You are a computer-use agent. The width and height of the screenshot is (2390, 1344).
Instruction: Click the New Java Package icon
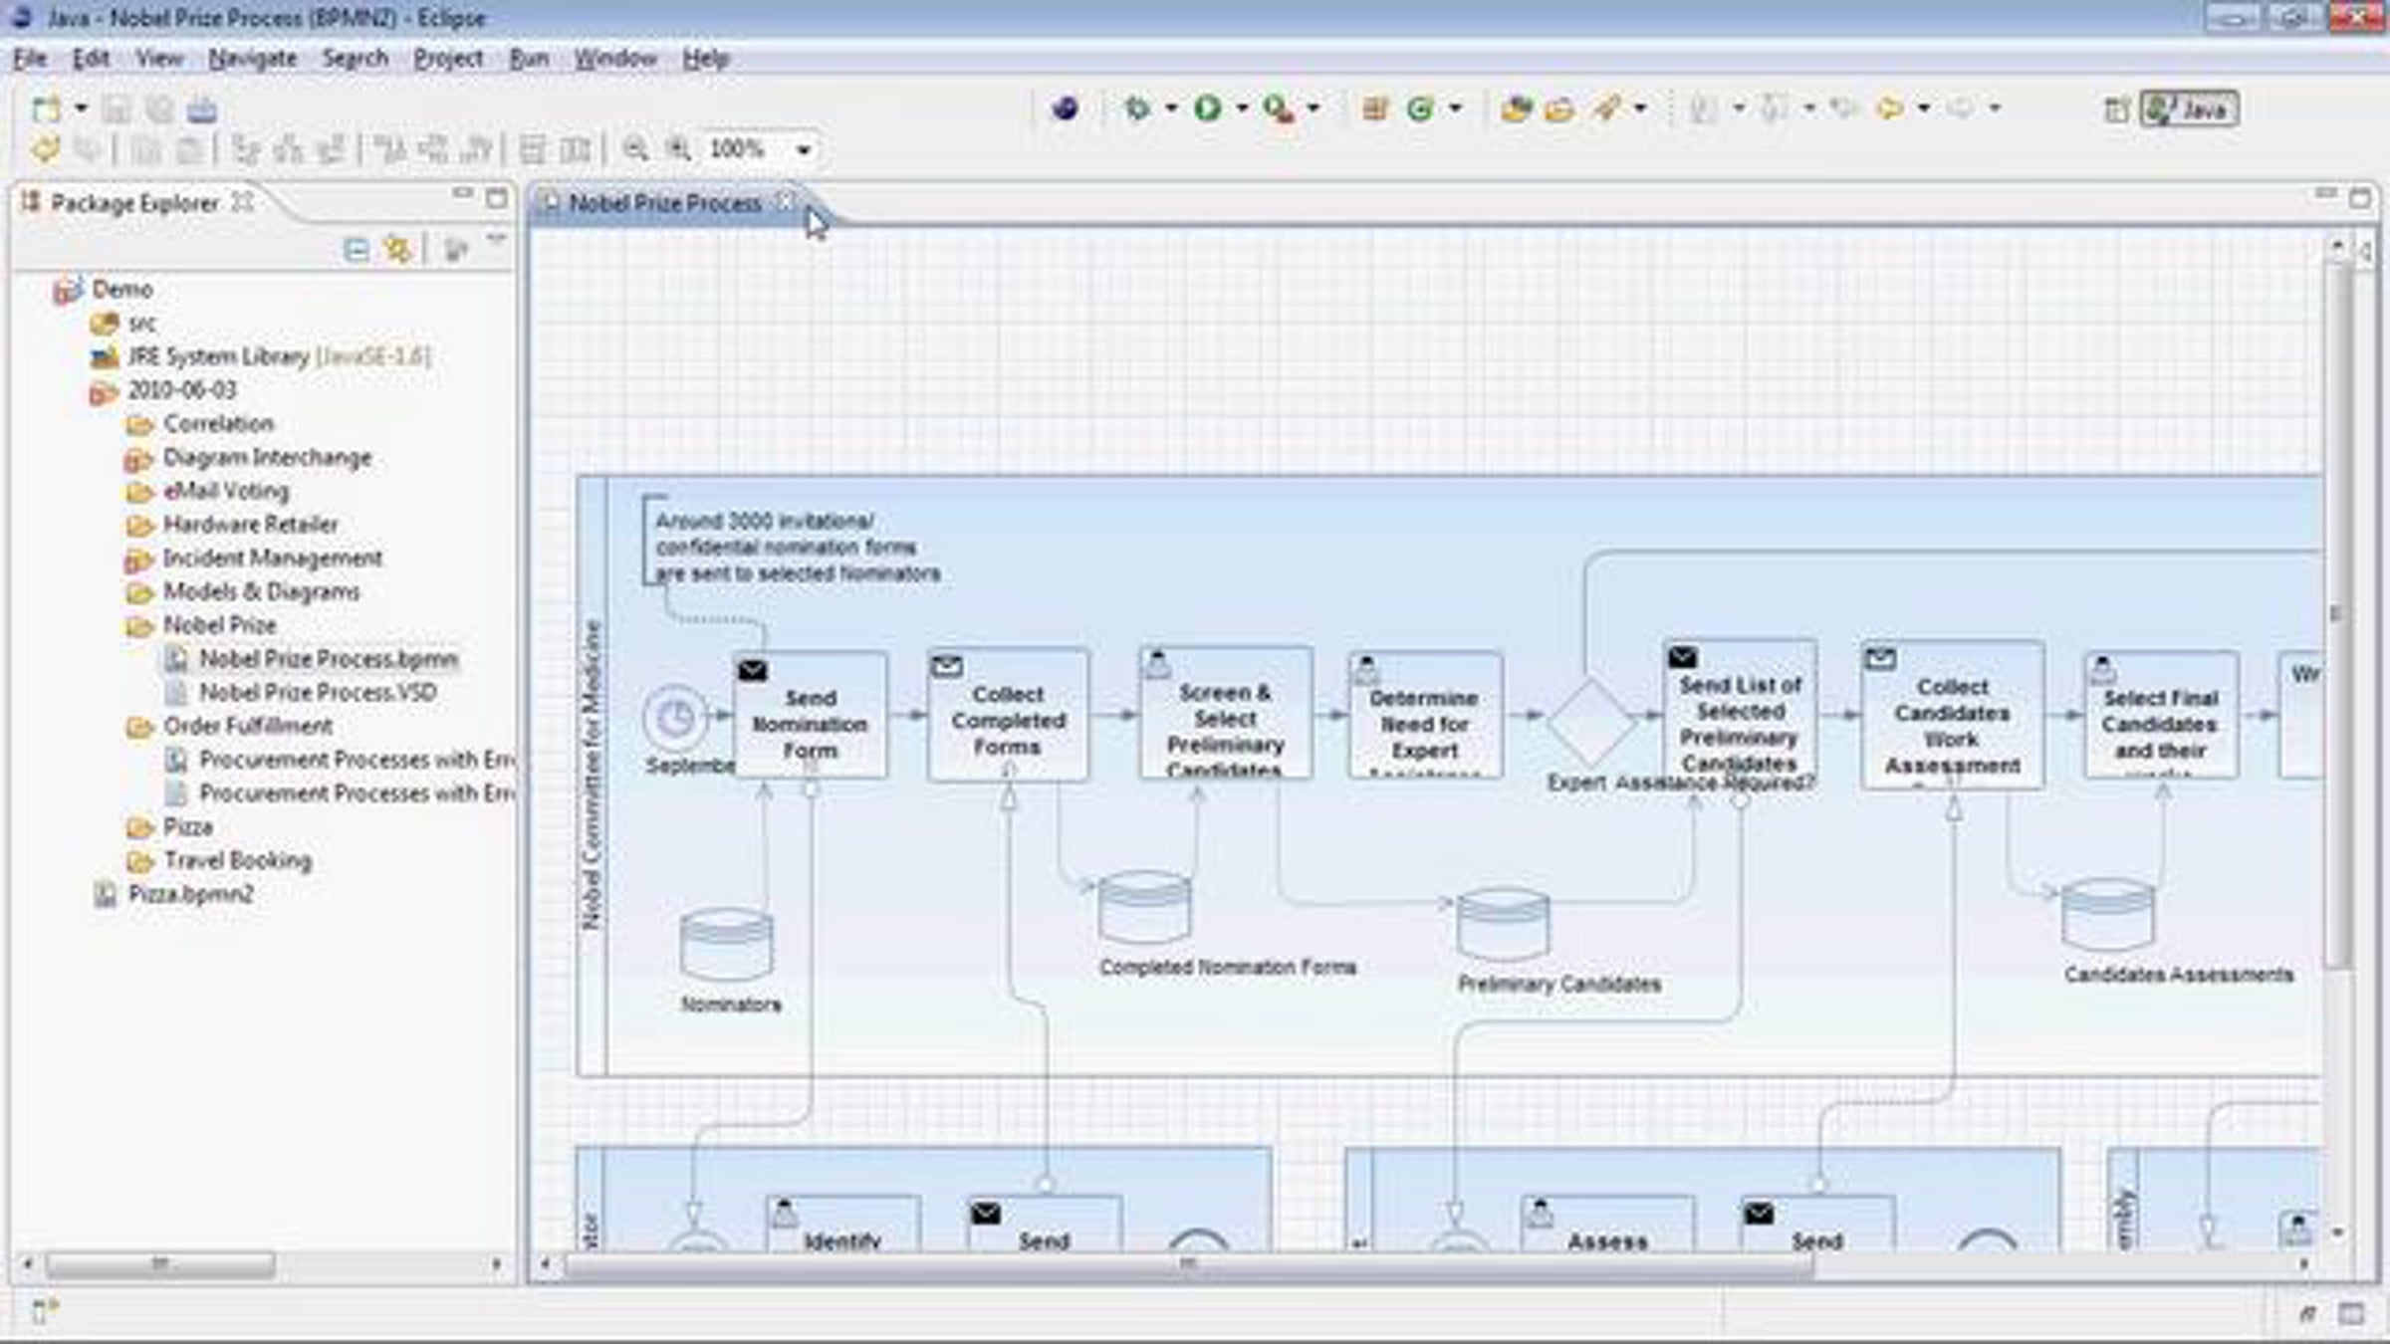click(1375, 108)
